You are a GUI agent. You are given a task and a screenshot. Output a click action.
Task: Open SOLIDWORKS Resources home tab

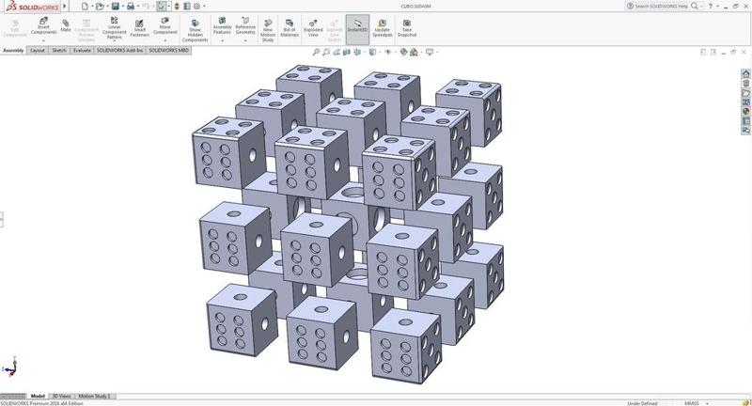tap(745, 74)
